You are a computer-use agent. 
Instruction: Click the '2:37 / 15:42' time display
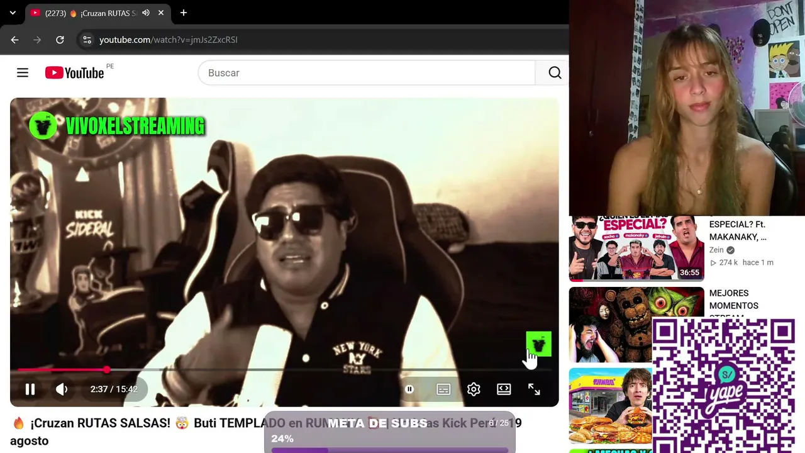(x=114, y=389)
